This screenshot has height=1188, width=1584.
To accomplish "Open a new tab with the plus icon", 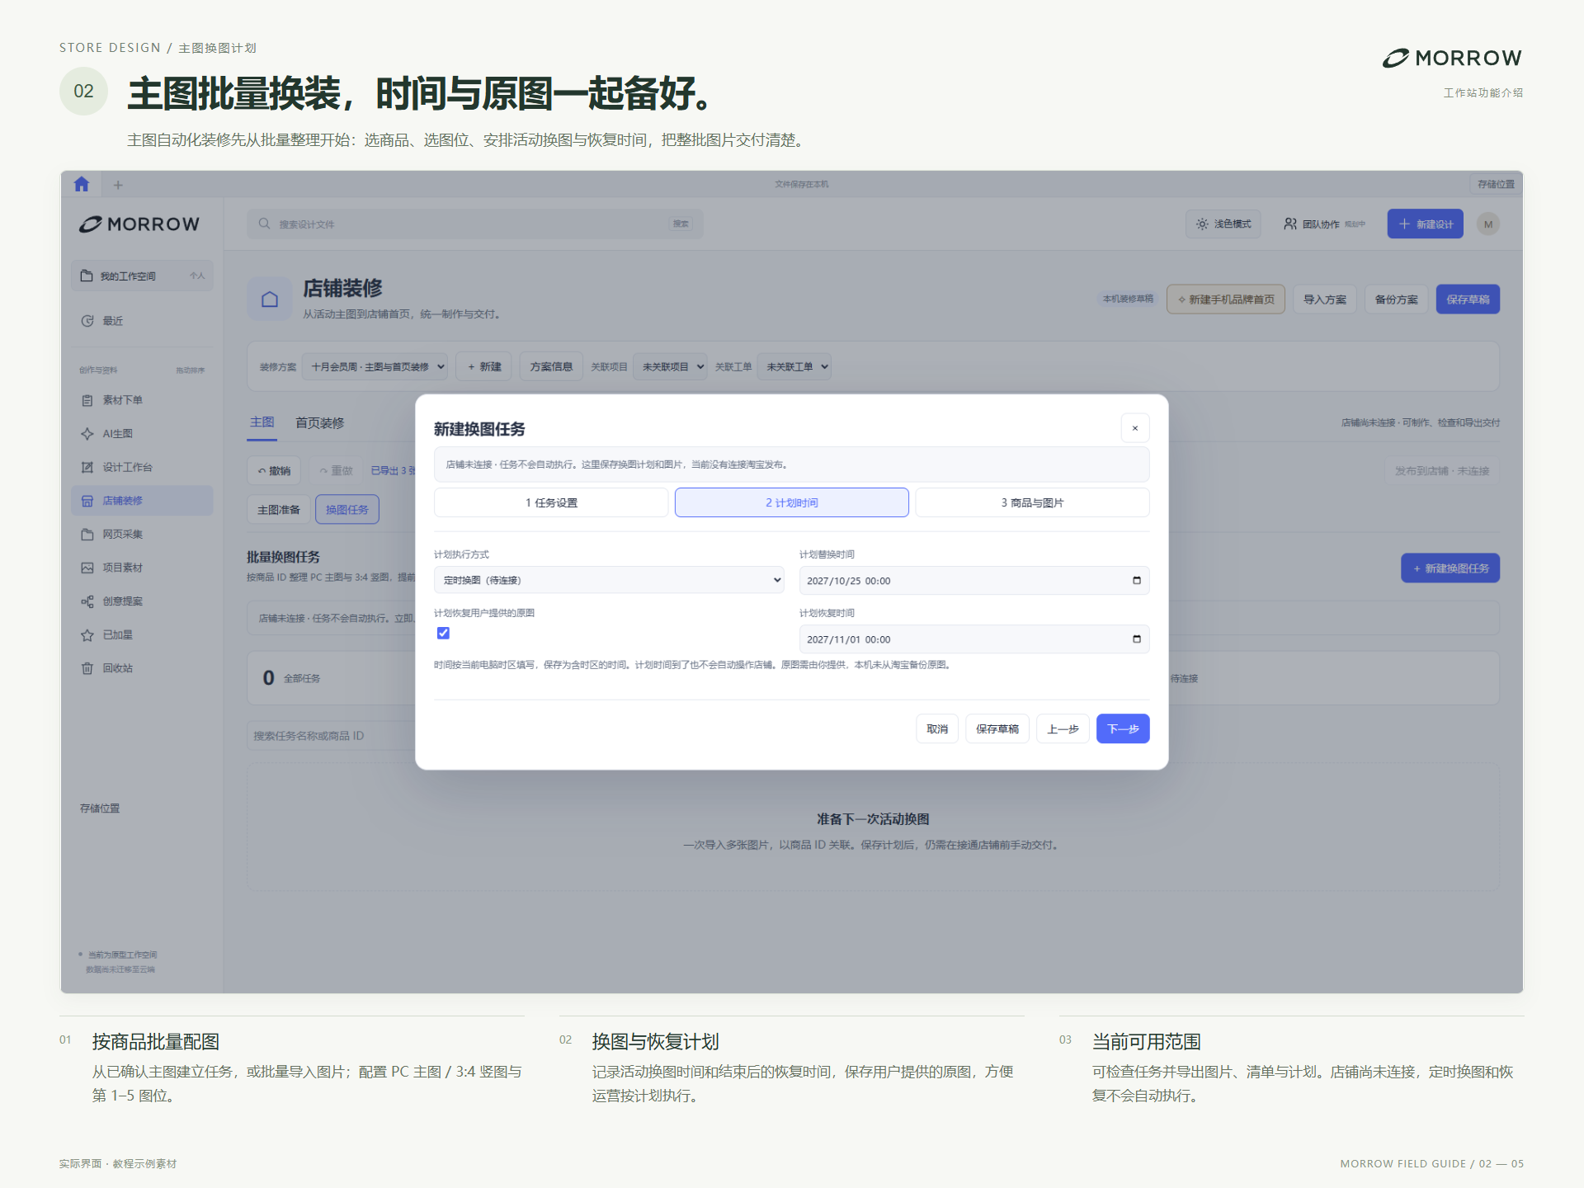I will point(118,185).
